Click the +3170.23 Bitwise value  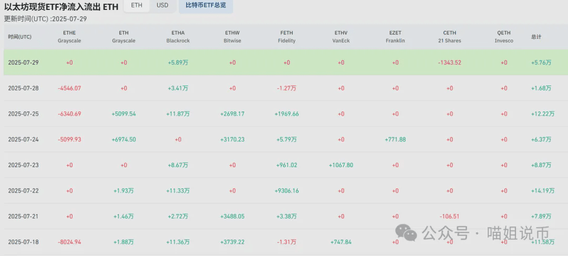coord(232,140)
